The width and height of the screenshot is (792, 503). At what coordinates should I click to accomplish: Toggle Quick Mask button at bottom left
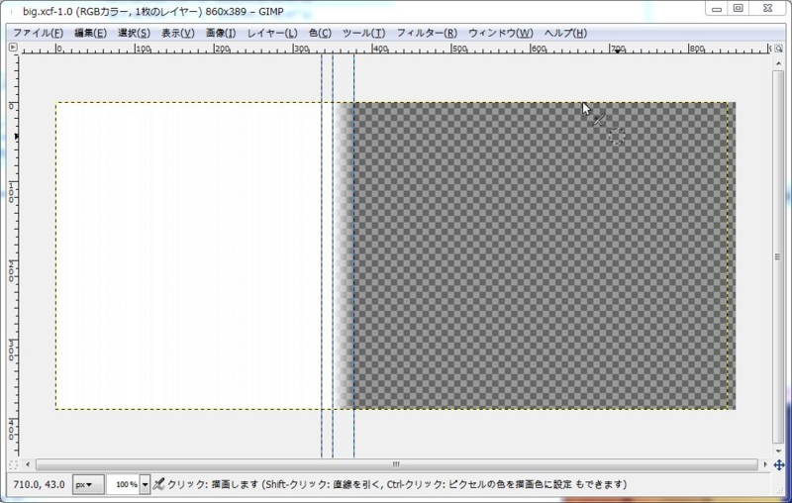coord(13,464)
